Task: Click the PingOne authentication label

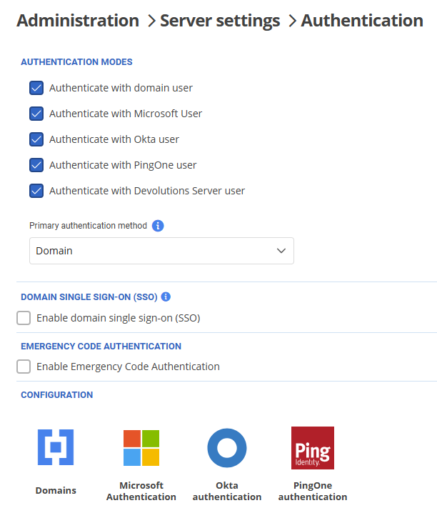Action: pos(312,491)
